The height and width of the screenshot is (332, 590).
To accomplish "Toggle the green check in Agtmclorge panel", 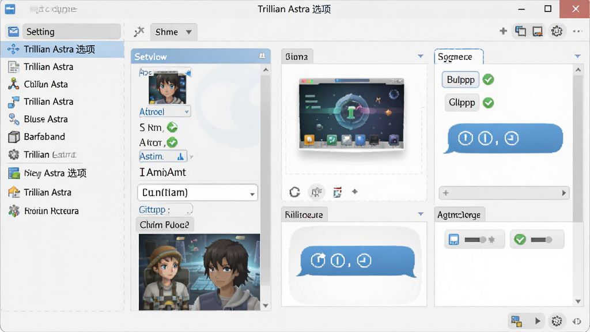I will [x=520, y=239].
